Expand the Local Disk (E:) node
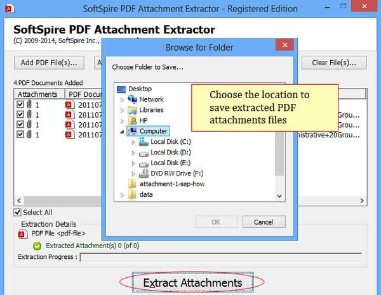 [133, 163]
